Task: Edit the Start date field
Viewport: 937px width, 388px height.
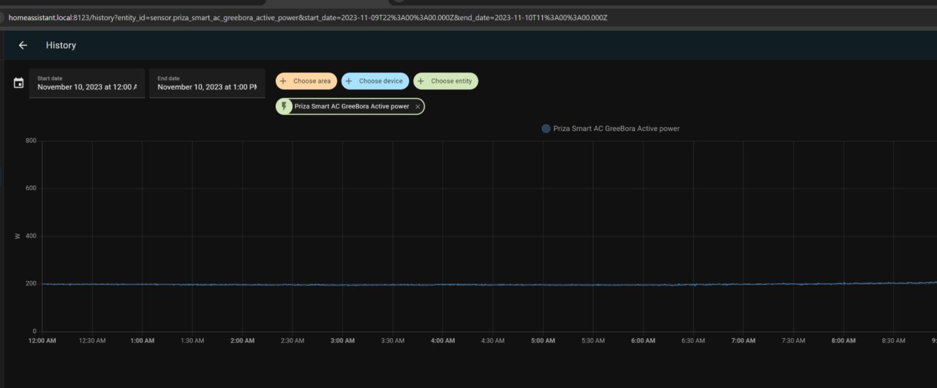Action: click(x=87, y=83)
